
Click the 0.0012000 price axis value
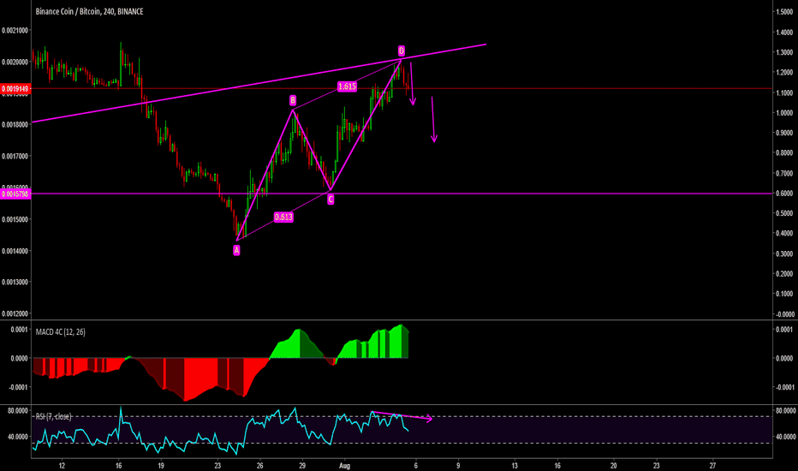pos(15,313)
